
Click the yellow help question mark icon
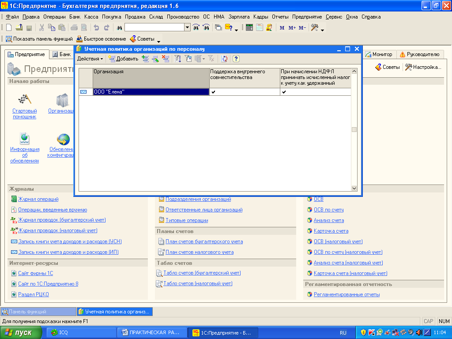click(x=236, y=59)
